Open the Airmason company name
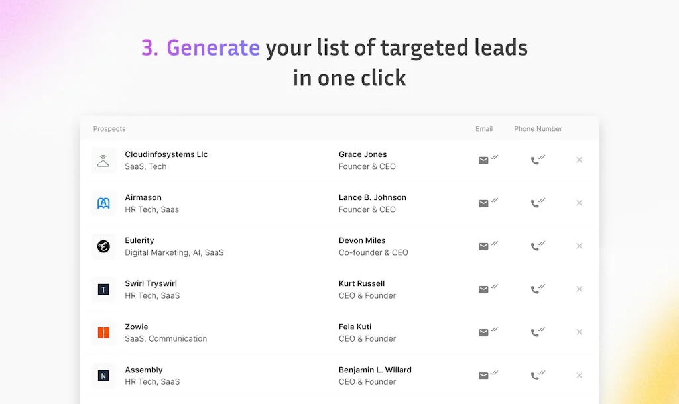This screenshot has height=404, width=679. point(143,197)
